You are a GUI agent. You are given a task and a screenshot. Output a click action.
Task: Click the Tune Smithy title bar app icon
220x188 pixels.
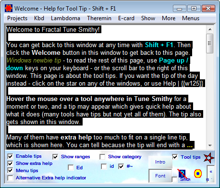9,8
